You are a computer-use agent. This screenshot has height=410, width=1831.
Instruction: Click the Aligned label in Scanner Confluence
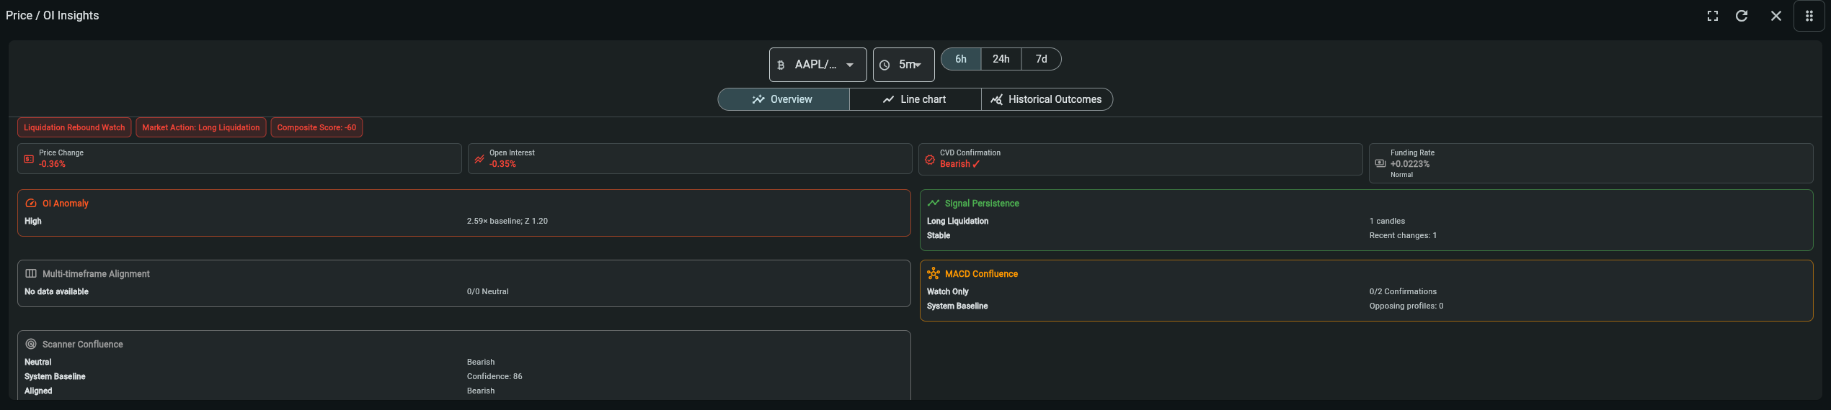click(38, 391)
